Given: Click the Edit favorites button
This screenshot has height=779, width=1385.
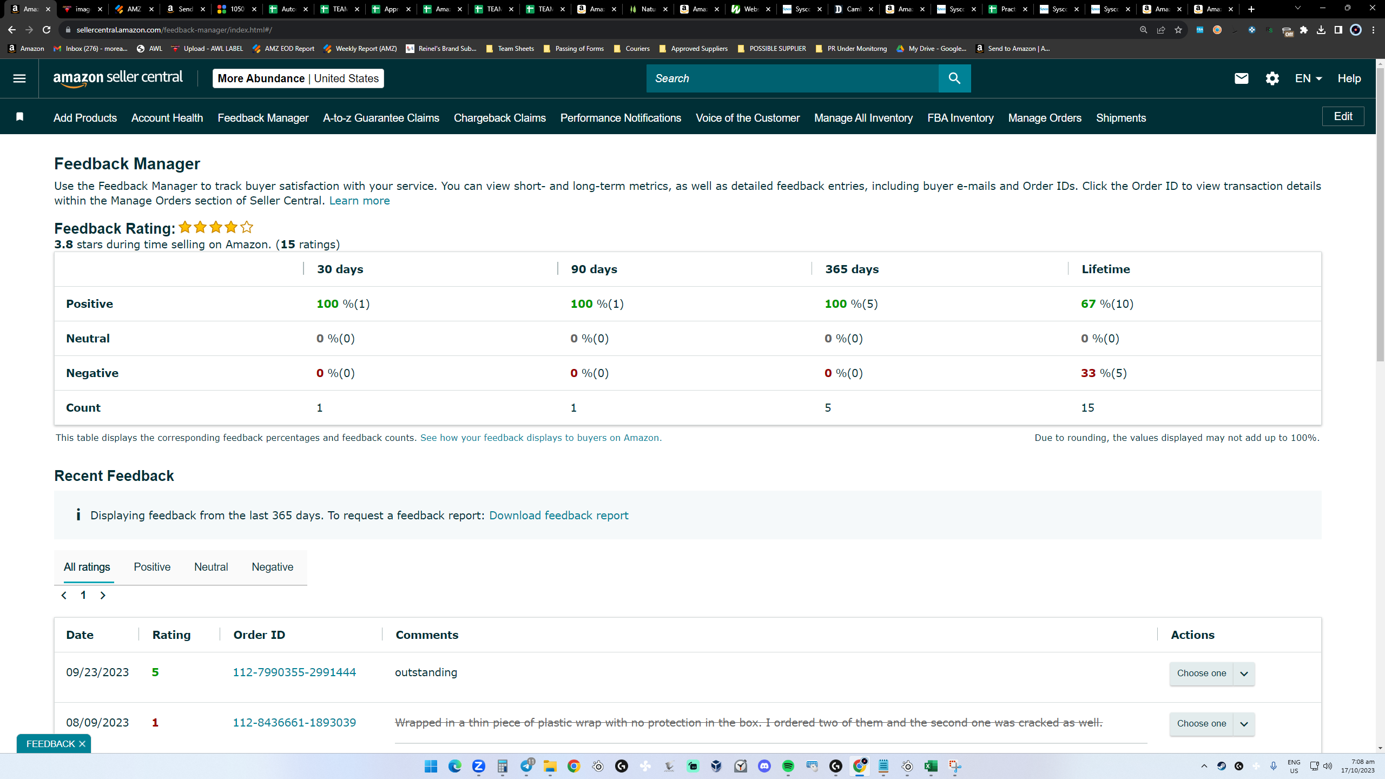Looking at the screenshot, I should [1343, 116].
